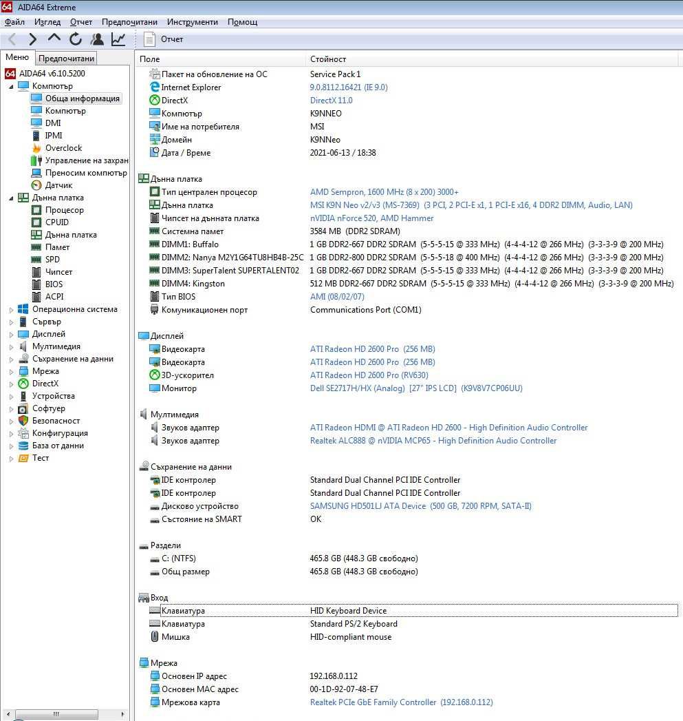Select the Overclock flame tree item
This screenshot has height=721, width=683.
click(x=63, y=148)
